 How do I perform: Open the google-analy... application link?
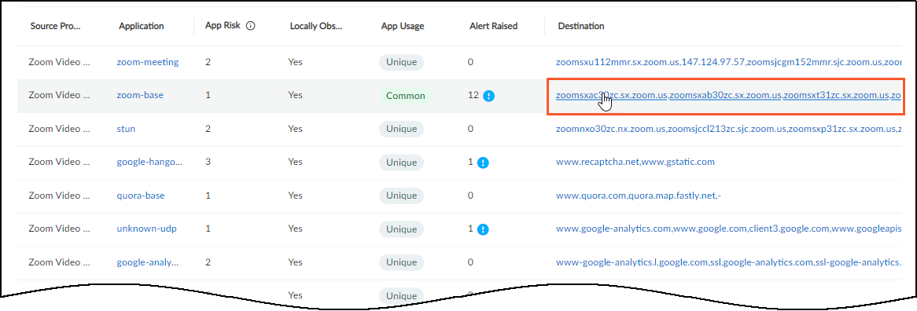[x=147, y=263]
